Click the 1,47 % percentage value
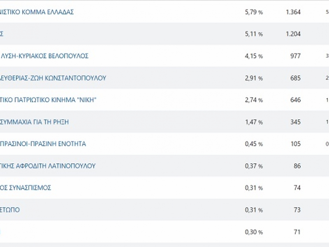 [253, 122]
